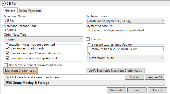
Task: Select EWS Group Moving & Storage row
Action: [84, 83]
